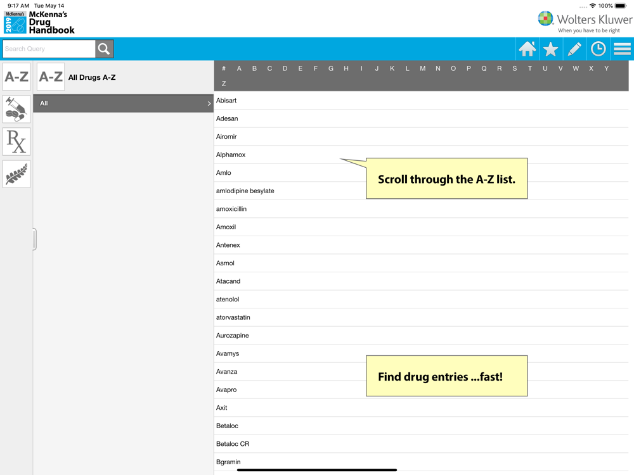Jump to letter B in index
The width and height of the screenshot is (634, 475).
(x=254, y=68)
